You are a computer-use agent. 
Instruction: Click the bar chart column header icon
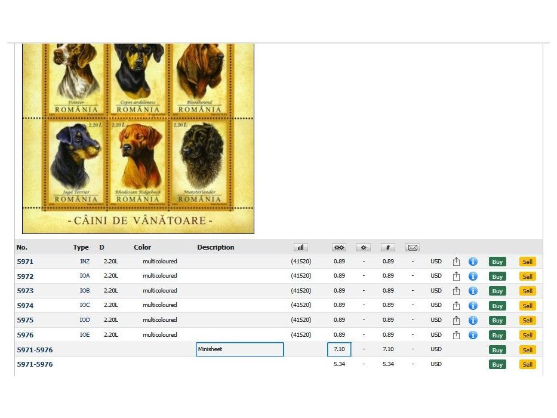coord(300,247)
